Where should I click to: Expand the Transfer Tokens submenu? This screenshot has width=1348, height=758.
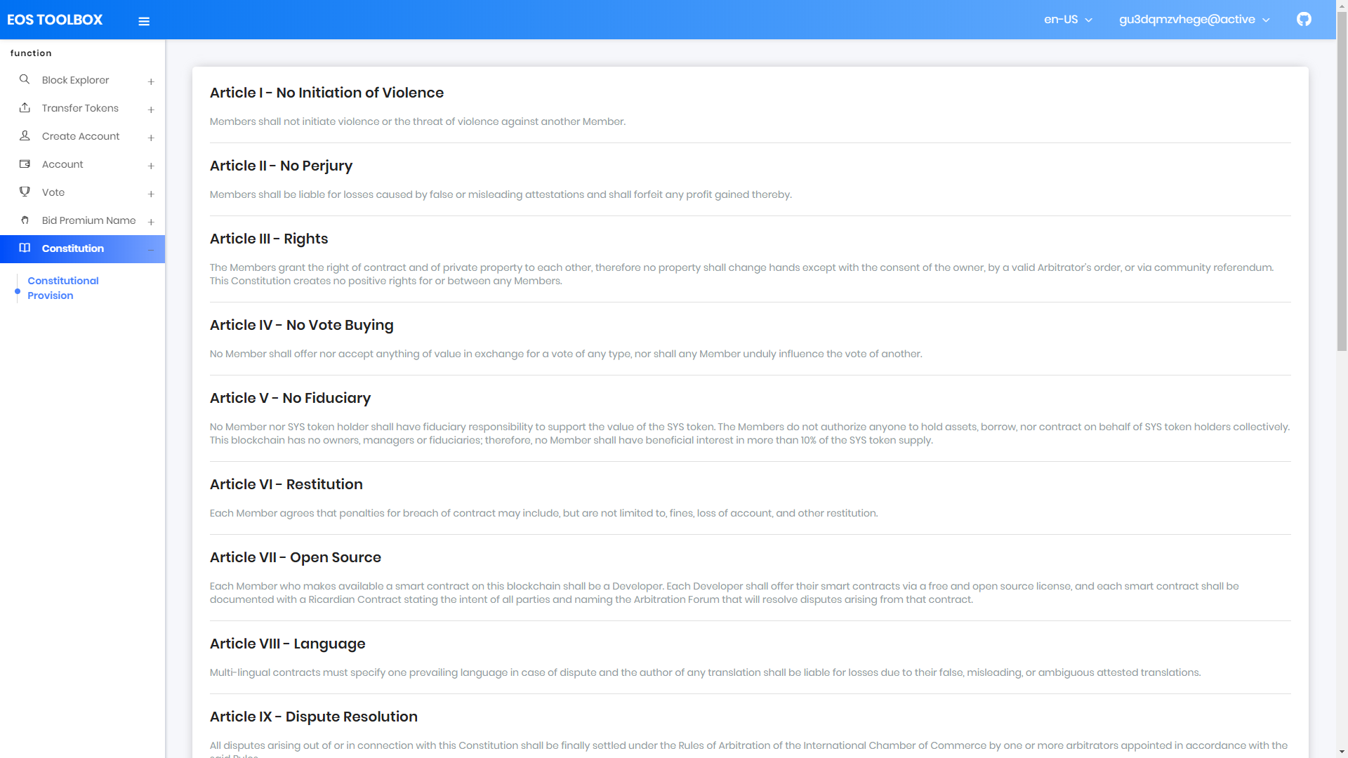[x=151, y=109]
